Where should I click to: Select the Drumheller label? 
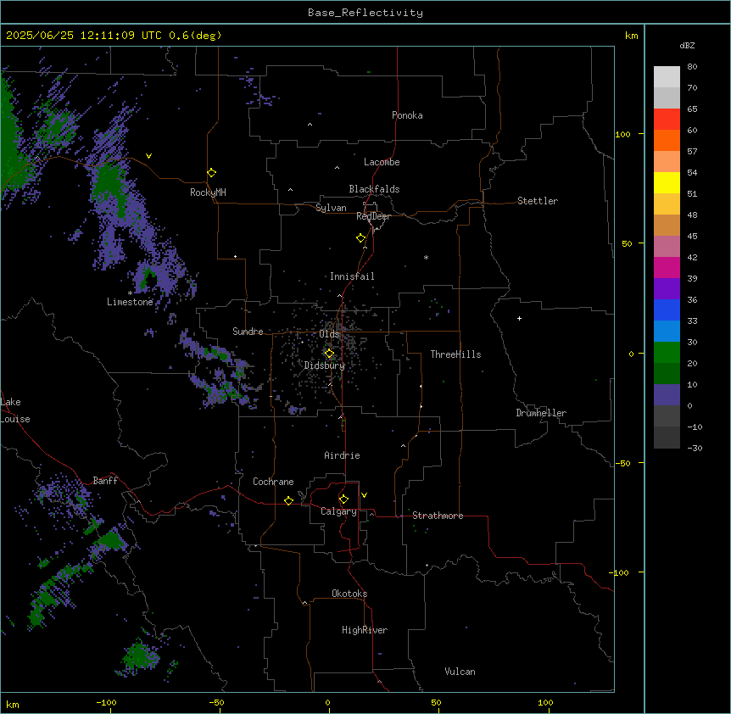(541, 413)
